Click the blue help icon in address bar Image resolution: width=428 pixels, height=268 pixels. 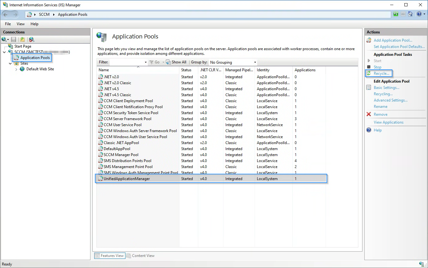[x=419, y=14]
